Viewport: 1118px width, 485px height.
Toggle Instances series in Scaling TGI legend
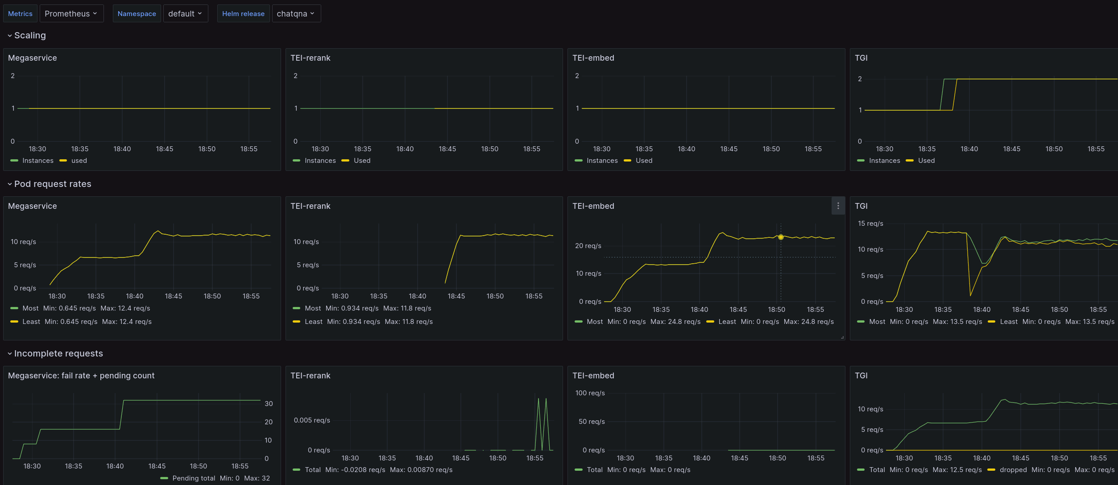[884, 161]
